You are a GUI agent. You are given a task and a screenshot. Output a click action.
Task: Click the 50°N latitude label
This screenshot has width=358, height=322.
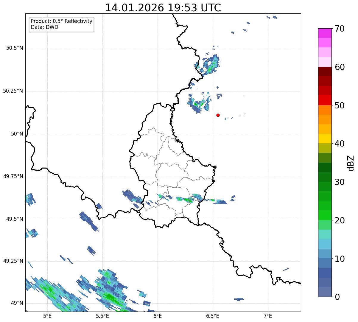pyautogui.click(x=17, y=134)
